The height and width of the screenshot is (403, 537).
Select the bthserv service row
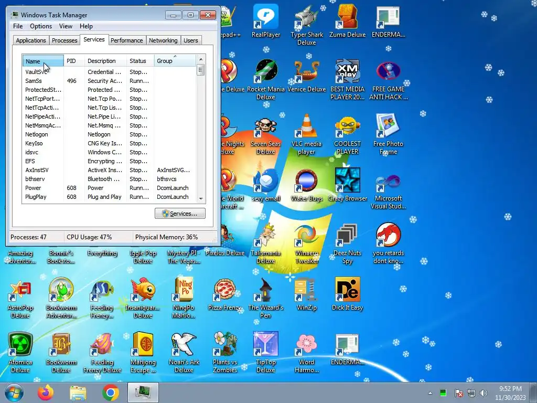(x=109, y=179)
